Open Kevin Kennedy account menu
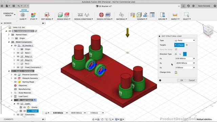Image resolution: width=217 pixels, height=122 pixels. click(204, 6)
